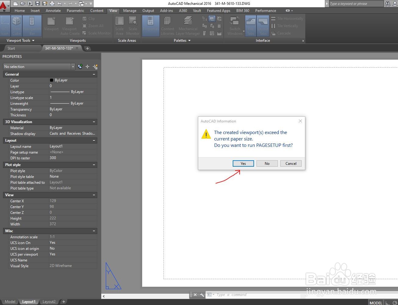The height and width of the screenshot is (305, 398).
Task: Click Interface panel dialog launcher arrow
Action: pyautogui.click(x=303, y=41)
